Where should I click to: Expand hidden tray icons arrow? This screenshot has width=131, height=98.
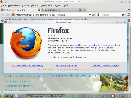coord(117,96)
